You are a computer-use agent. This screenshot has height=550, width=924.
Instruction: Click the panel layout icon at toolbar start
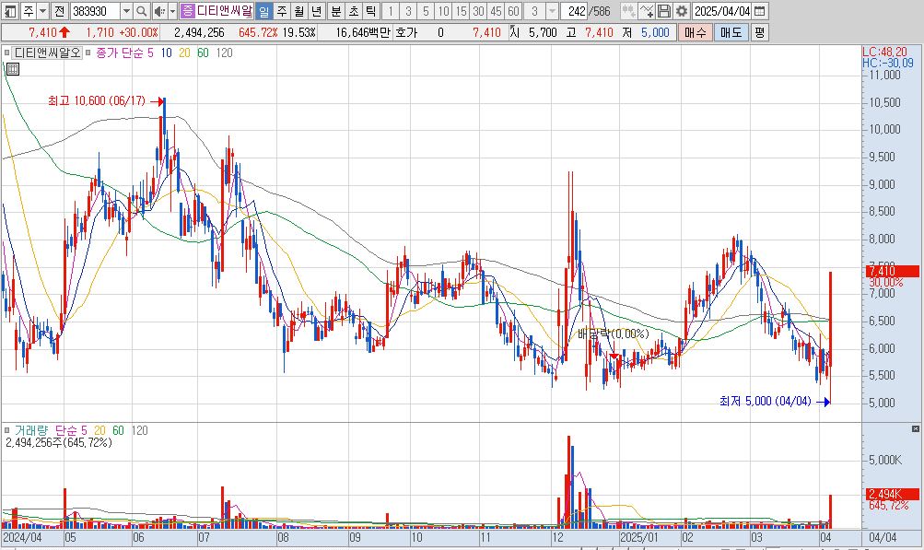[x=10, y=11]
